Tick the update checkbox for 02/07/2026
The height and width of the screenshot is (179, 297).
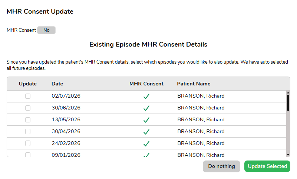(28, 96)
